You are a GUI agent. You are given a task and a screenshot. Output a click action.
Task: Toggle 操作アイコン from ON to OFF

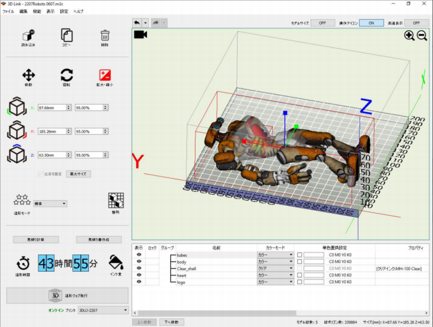371,23
